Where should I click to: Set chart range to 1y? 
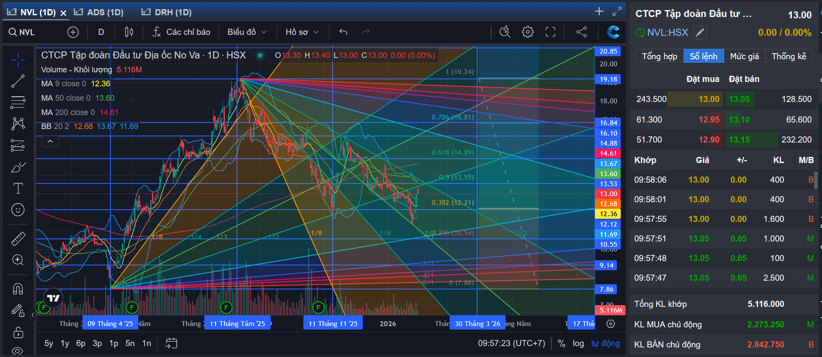(65, 343)
